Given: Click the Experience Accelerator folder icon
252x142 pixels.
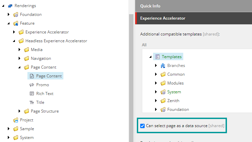Looking at the screenshot, I should click(x=21, y=32).
